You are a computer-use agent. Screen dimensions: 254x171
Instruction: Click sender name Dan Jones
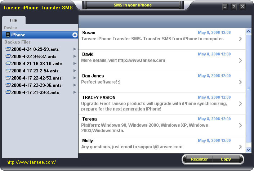coord(93,76)
